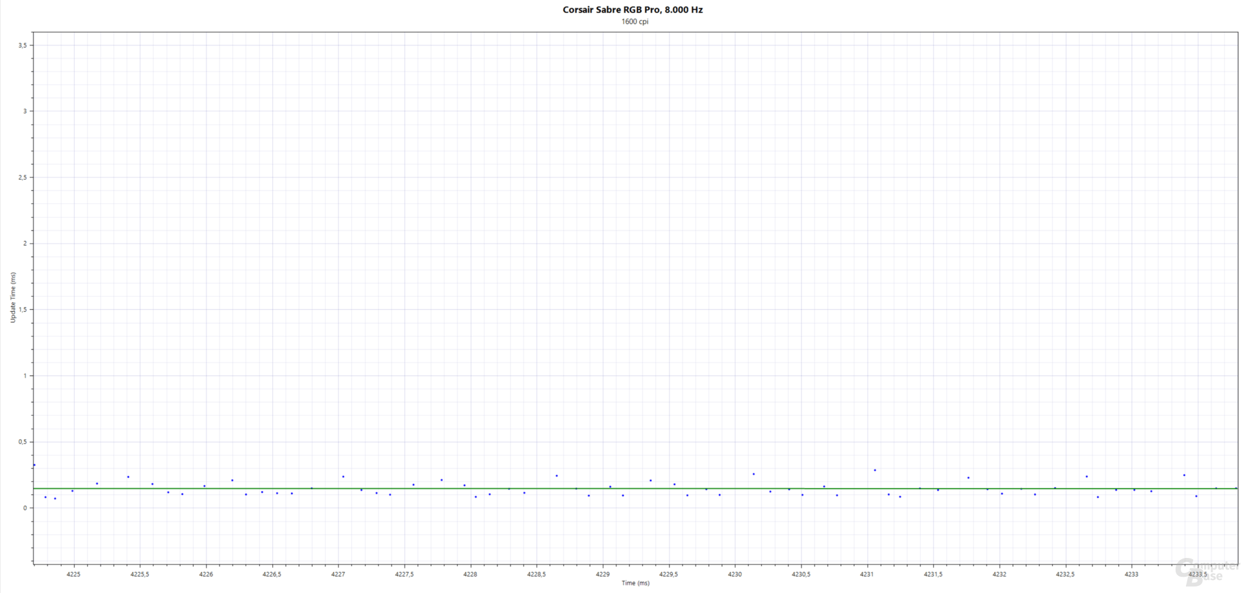Screen dimensions: 1247x593
Task: Click the Update Time (ms) axis label
Action: (x=13, y=297)
